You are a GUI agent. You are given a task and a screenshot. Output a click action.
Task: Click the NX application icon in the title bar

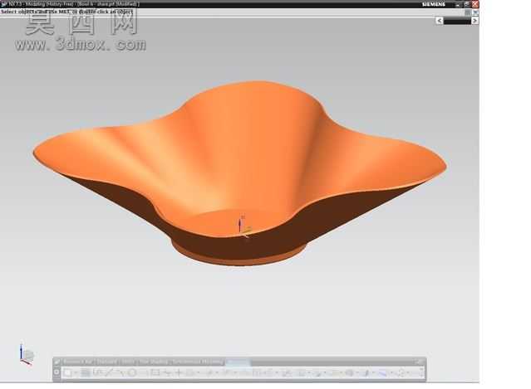click(x=3, y=4)
